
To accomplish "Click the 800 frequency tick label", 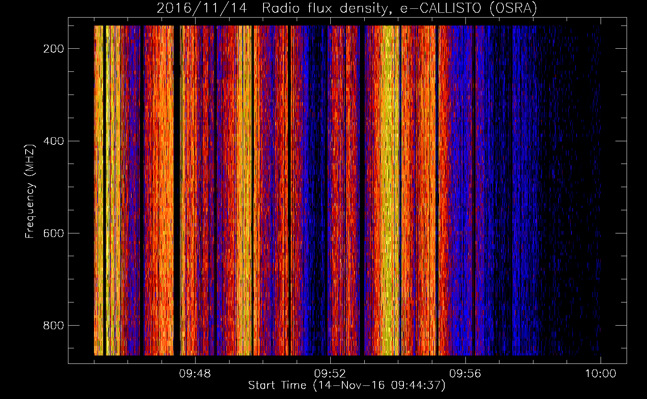I will 54,326.
